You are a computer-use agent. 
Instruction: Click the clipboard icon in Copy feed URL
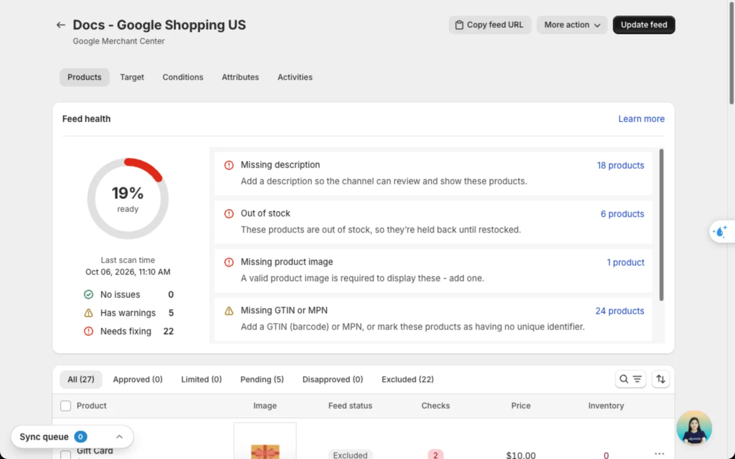[x=459, y=25]
